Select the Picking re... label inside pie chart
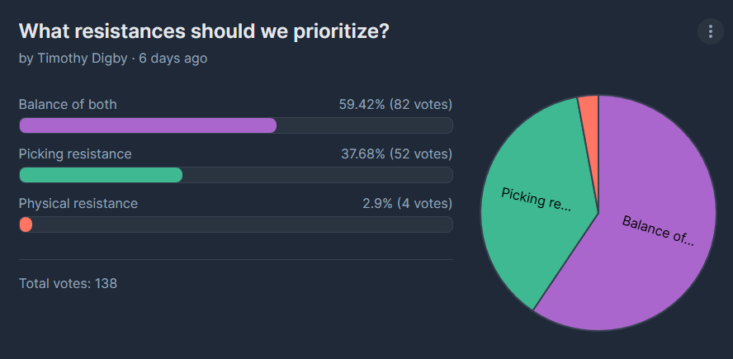Viewport: 733px width, 359px height. click(x=537, y=200)
